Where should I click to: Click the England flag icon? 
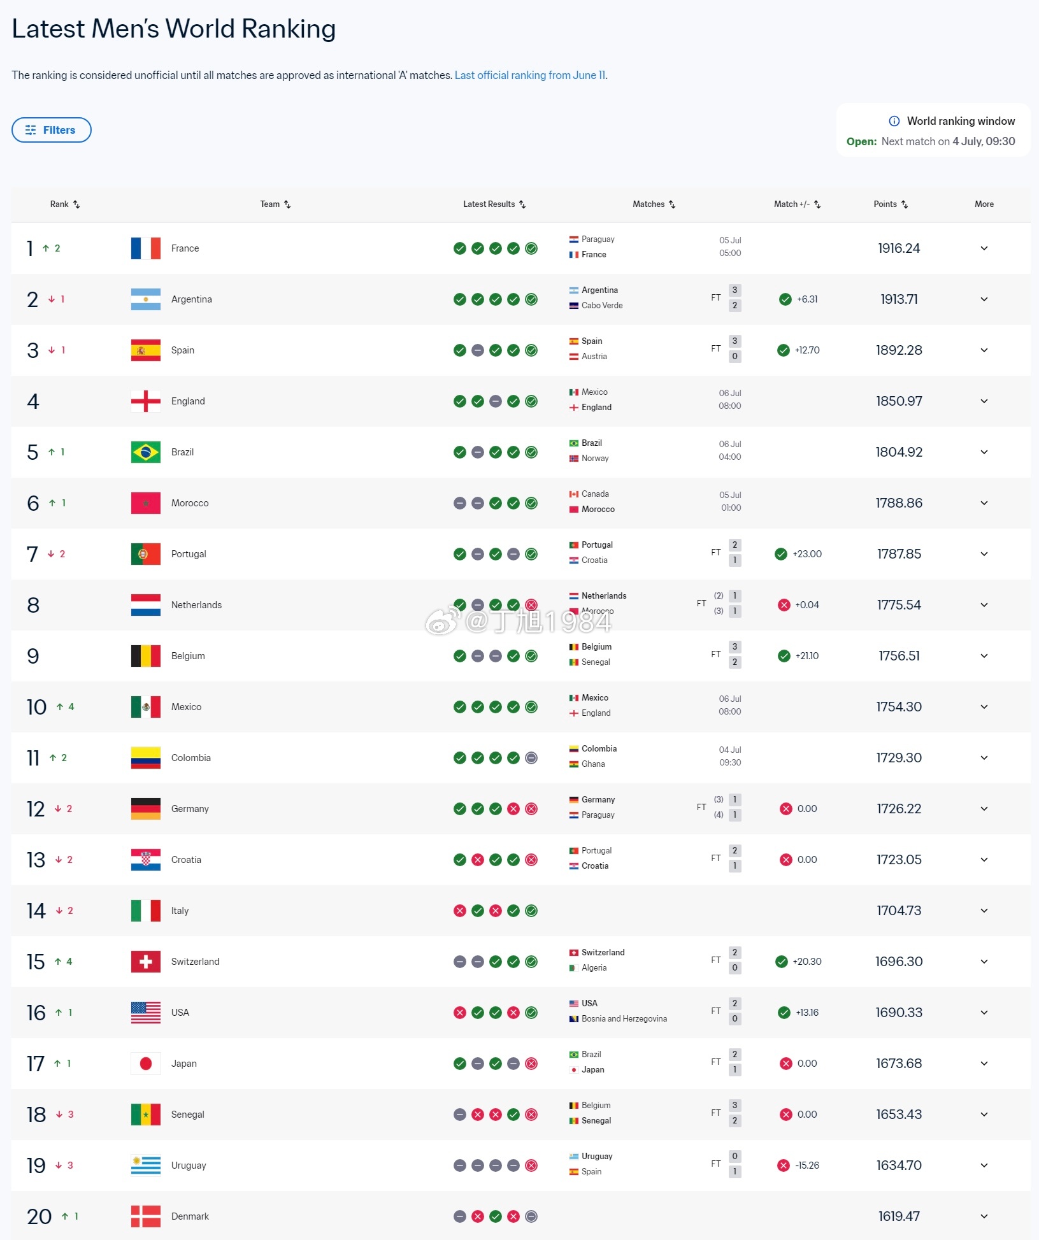click(146, 401)
